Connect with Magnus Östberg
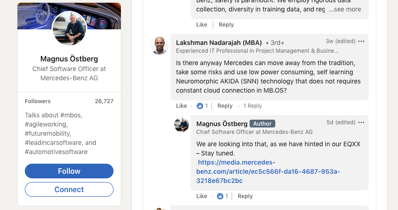The width and height of the screenshot is (398, 210). click(69, 189)
